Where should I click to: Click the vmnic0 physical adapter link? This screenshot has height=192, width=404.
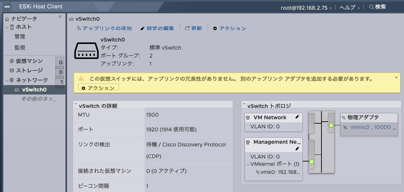(x=373, y=127)
